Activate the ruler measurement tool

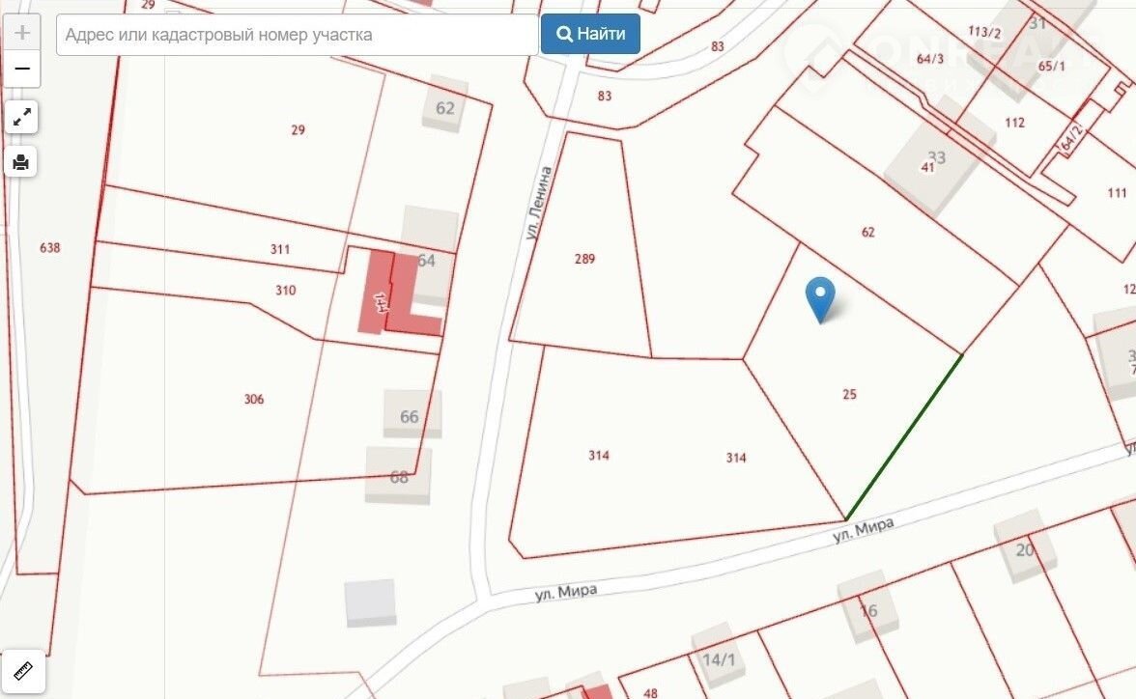pos(22,670)
